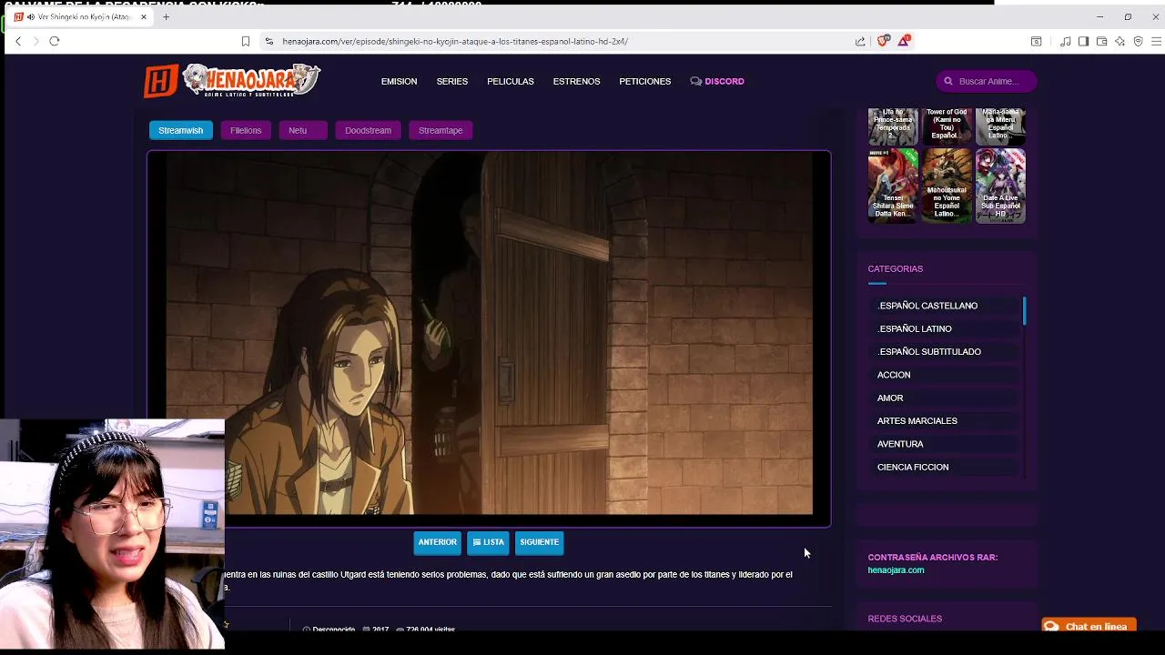Open the browser hamburger menu
The height and width of the screenshot is (655, 1165).
(1156, 41)
